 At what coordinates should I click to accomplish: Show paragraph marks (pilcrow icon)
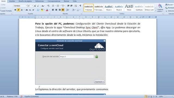point(80,6)
